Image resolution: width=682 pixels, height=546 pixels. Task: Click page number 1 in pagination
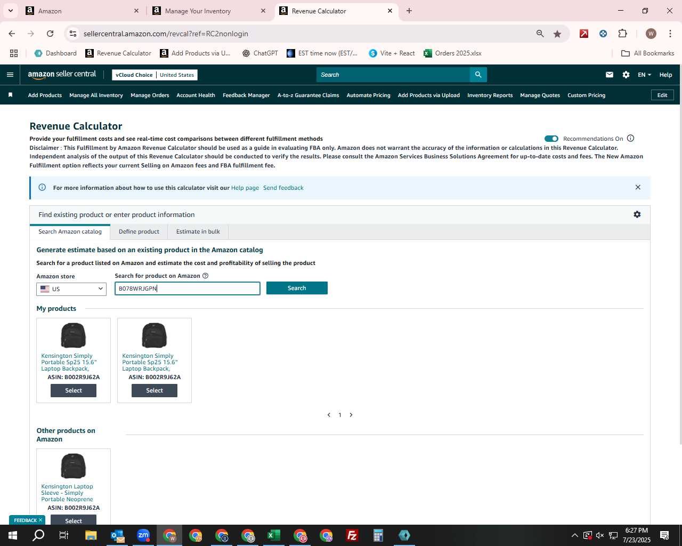click(340, 415)
